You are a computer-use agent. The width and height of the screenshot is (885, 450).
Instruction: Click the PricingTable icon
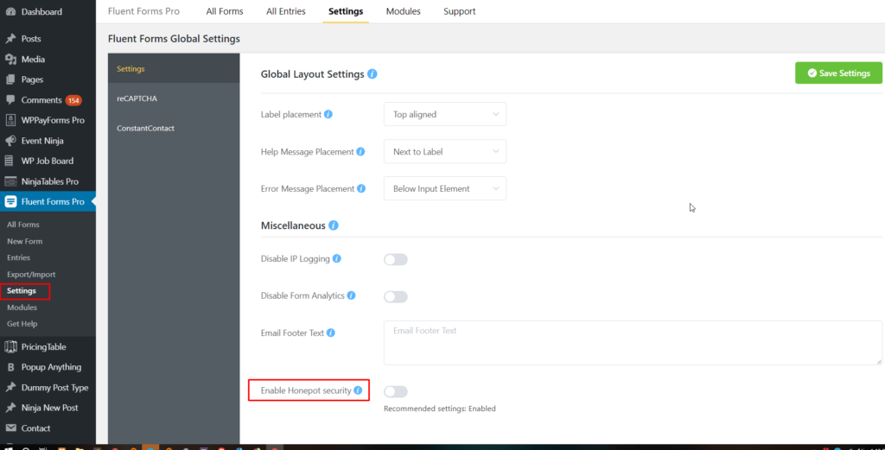pyautogui.click(x=10, y=347)
